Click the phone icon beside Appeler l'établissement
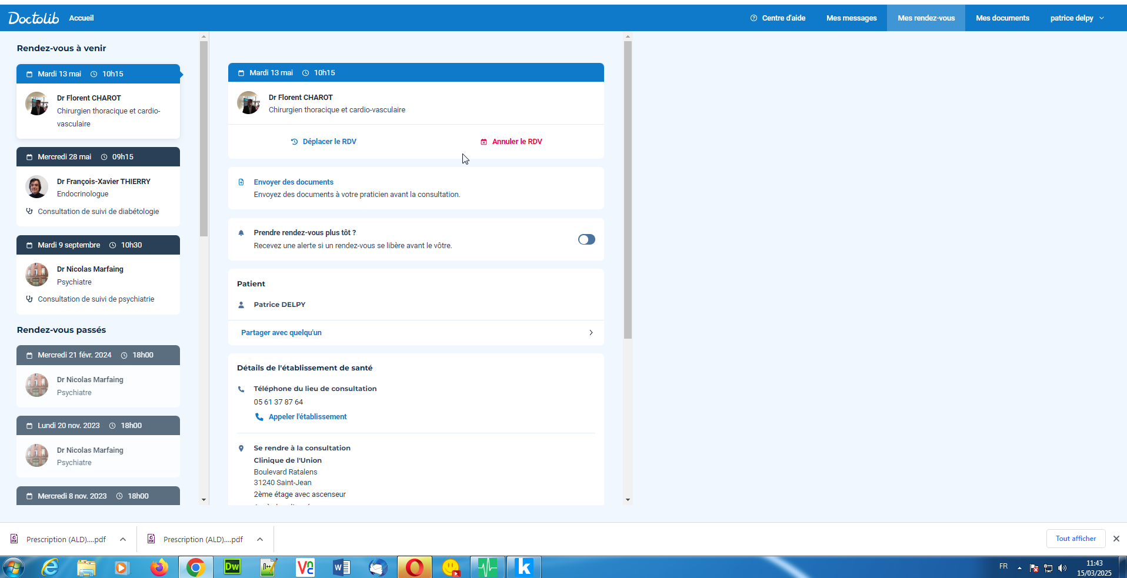The width and height of the screenshot is (1127, 578). pos(259,417)
